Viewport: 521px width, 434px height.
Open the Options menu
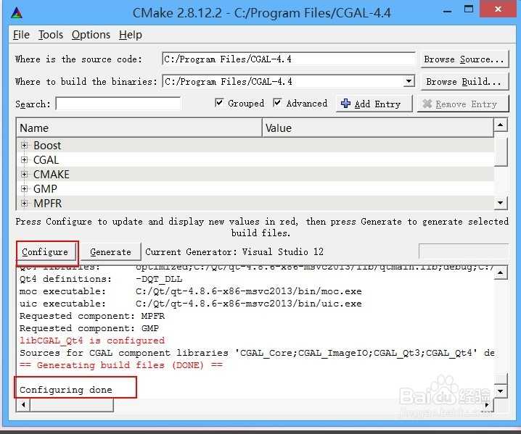91,35
